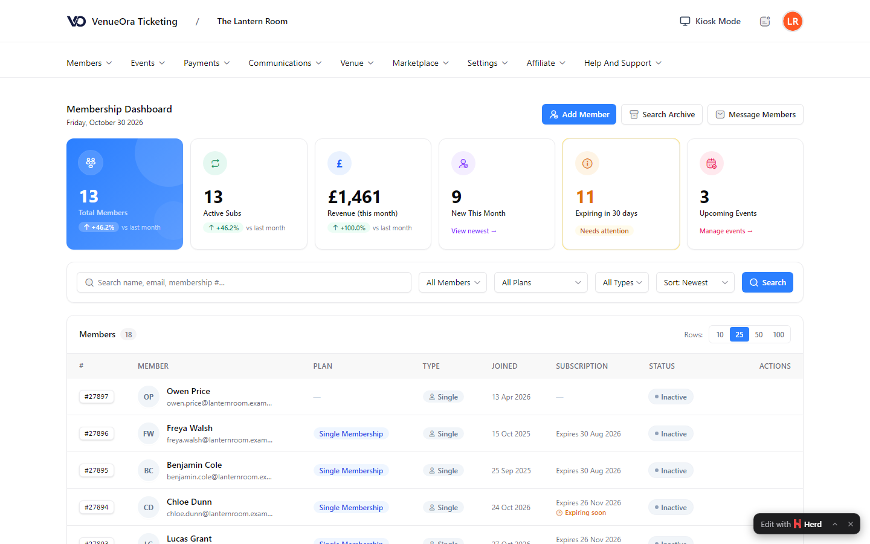Image resolution: width=870 pixels, height=544 pixels.
Task: Open the All Members filter dropdown
Action: 453,282
